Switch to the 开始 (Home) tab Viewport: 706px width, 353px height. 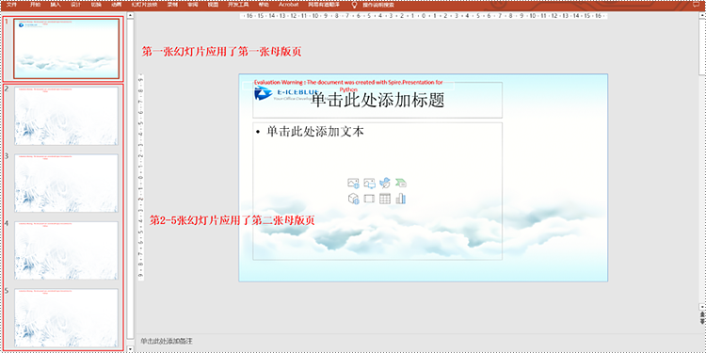[x=35, y=5]
